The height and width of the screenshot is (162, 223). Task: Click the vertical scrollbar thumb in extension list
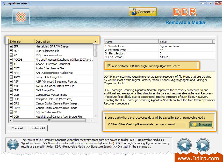click(x=96, y=50)
